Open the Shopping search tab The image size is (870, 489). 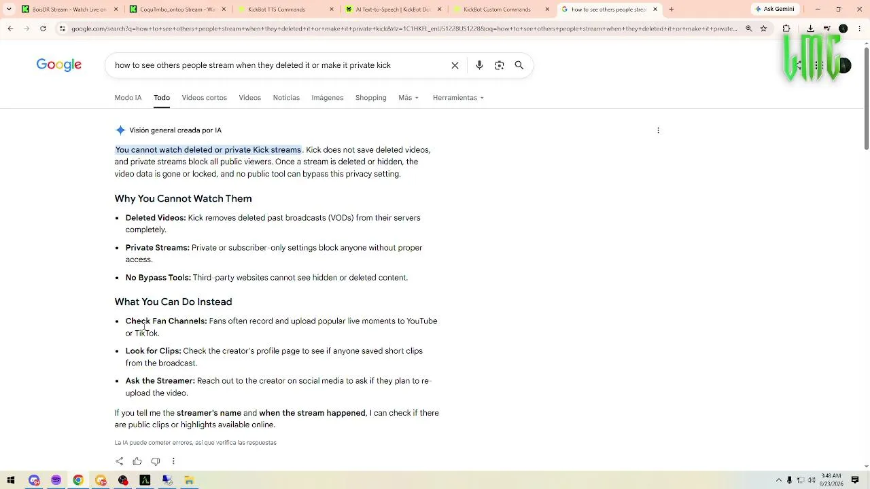tap(370, 98)
